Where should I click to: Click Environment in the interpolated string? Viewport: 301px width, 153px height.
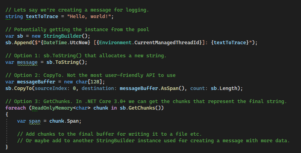pyautogui.click(x=115, y=43)
